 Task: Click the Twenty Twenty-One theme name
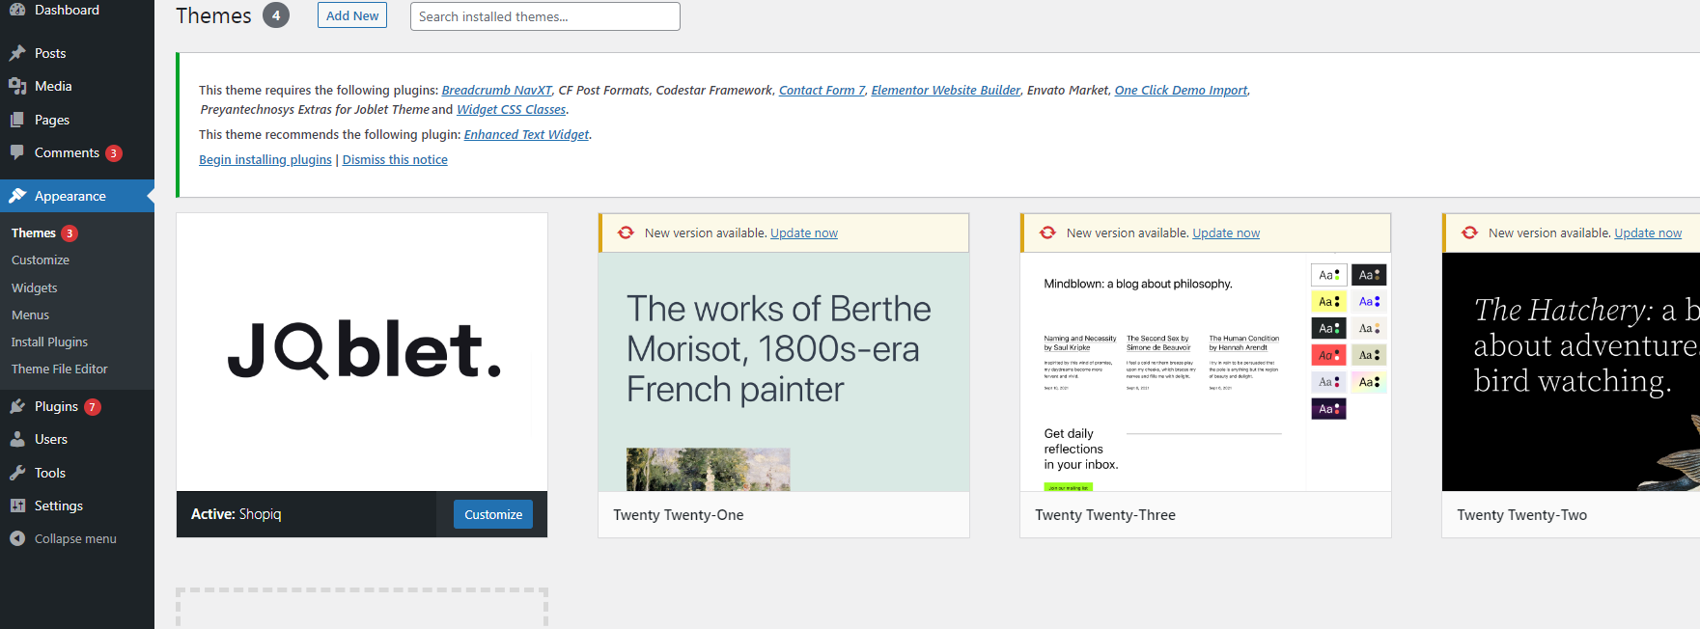(679, 514)
